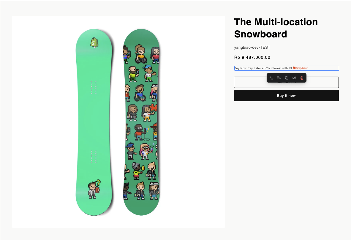The image size is (351, 240).
Task: Click the lower binding holes on green board
Action: click(94, 157)
